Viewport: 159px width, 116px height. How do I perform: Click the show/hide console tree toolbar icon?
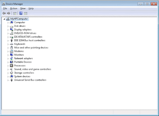[x=15, y=13]
